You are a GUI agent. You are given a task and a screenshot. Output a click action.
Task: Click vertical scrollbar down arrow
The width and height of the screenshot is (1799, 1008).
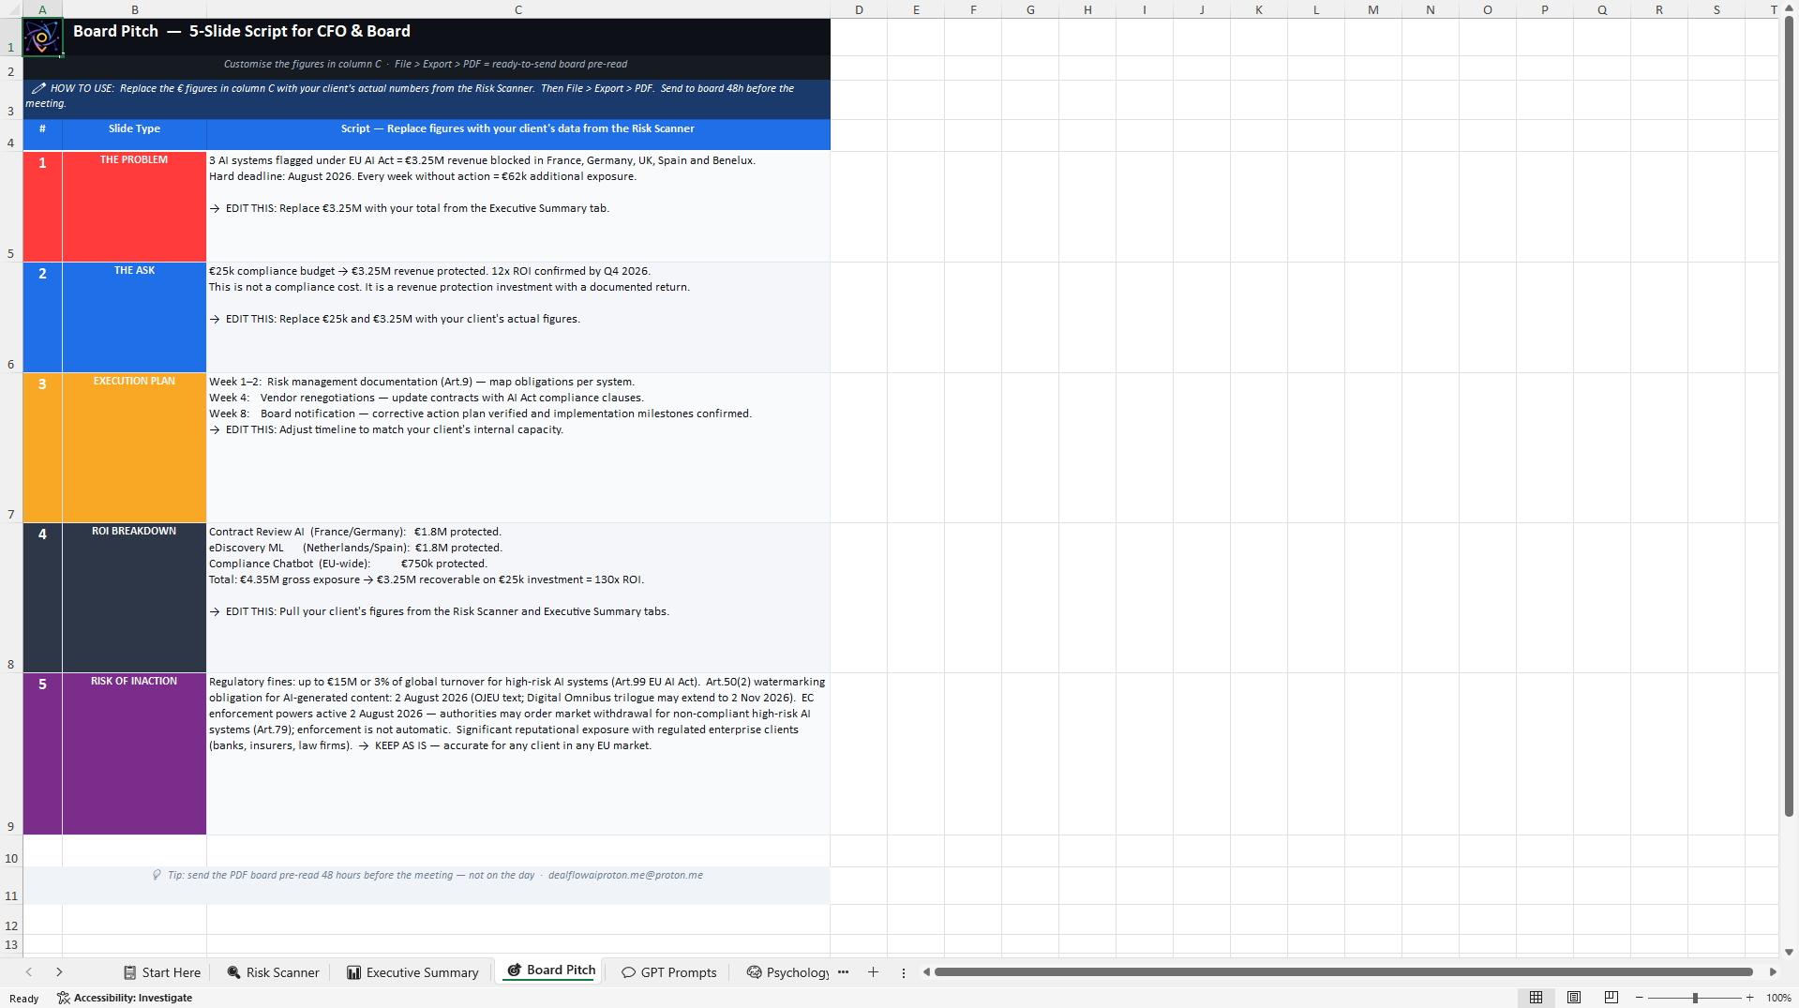pos(1789,952)
